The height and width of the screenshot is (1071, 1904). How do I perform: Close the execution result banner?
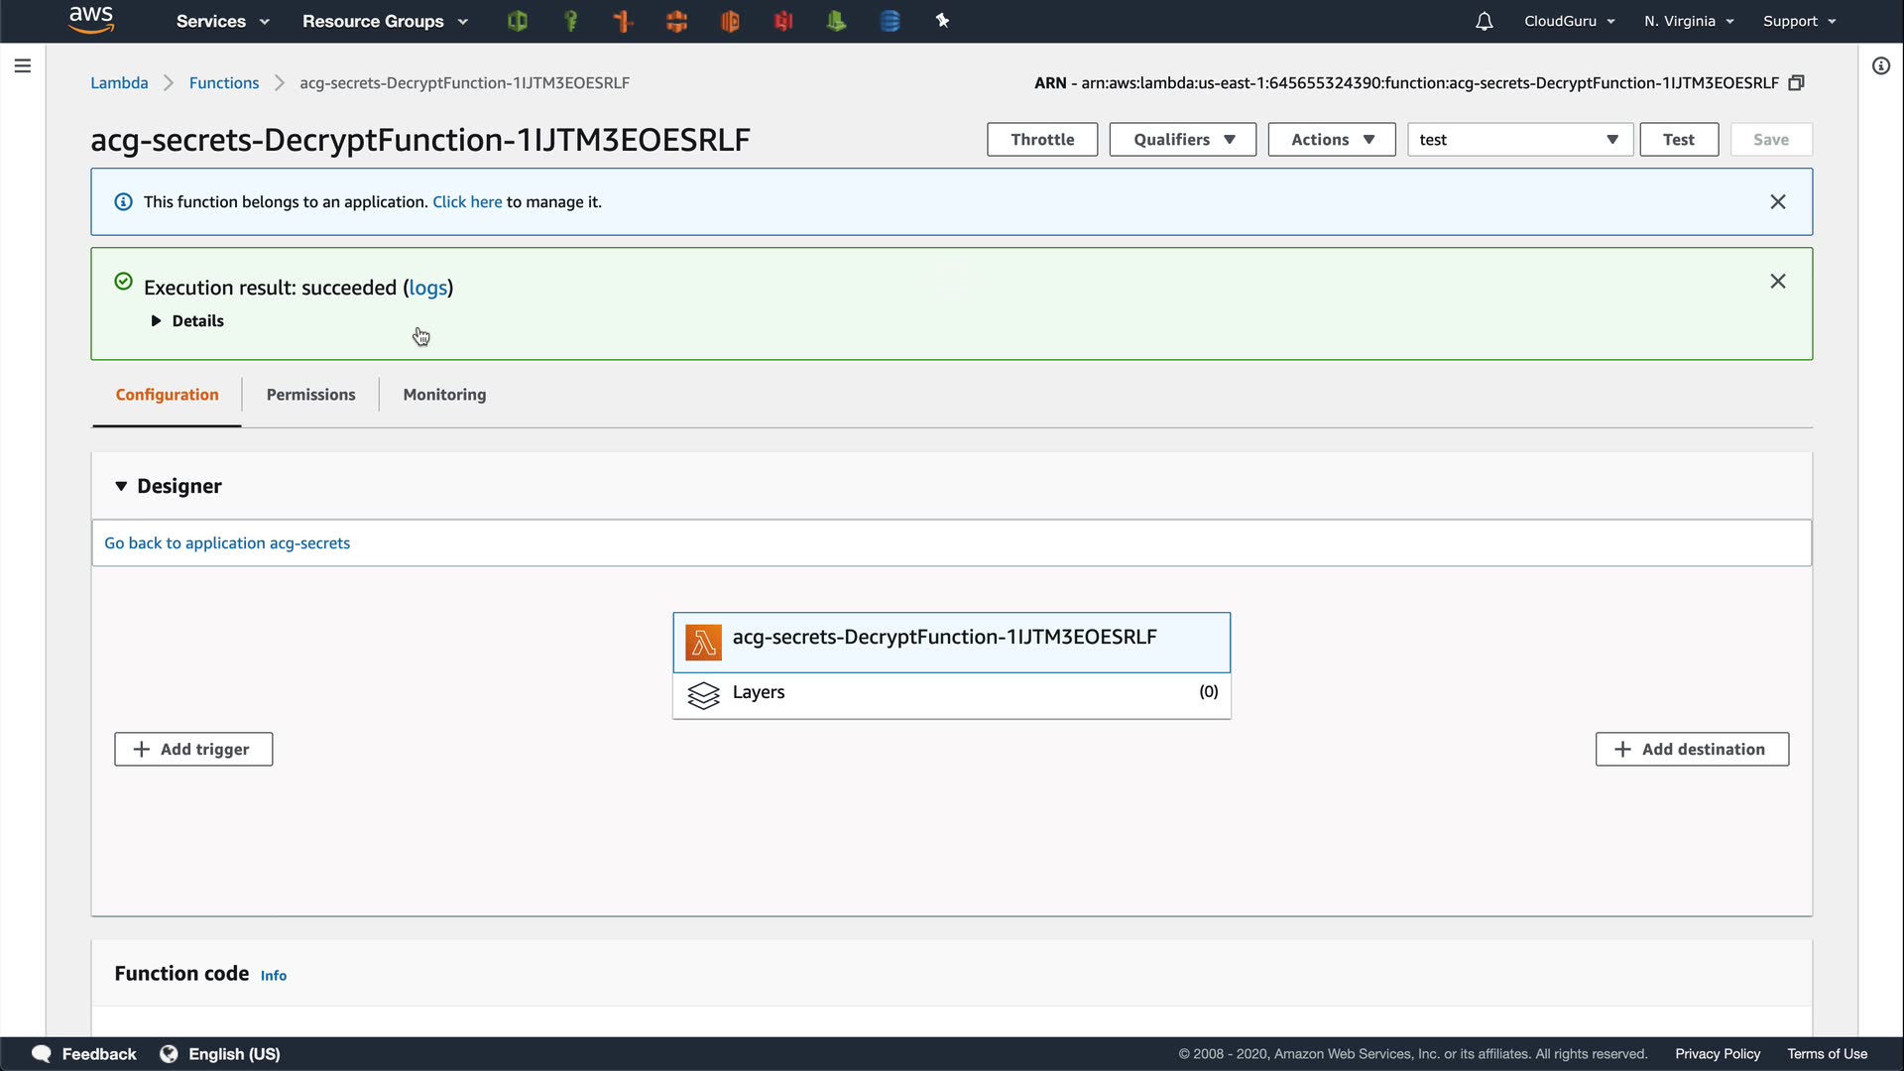coord(1777,282)
